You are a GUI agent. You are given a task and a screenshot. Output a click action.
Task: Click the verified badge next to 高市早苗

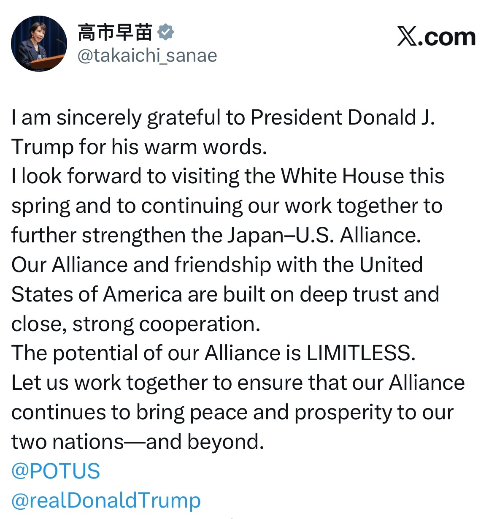165,33
